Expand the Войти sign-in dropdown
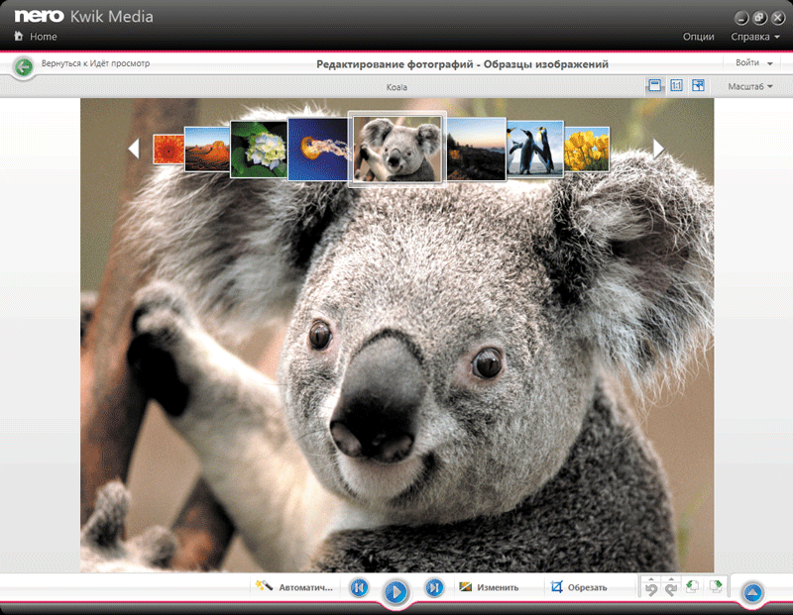Screen dimensions: 793x615 click(x=753, y=63)
